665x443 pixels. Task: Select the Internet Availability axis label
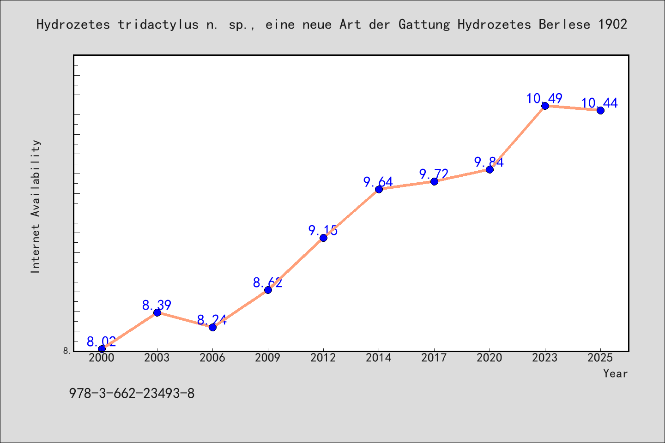click(36, 206)
